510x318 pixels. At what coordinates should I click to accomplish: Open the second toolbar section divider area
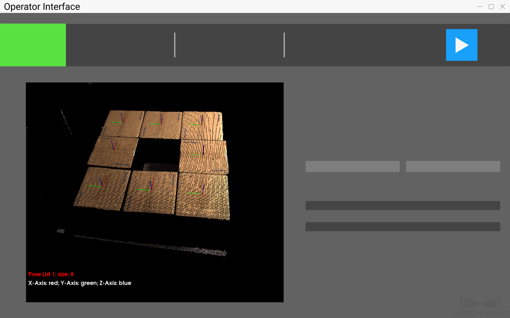[284, 45]
